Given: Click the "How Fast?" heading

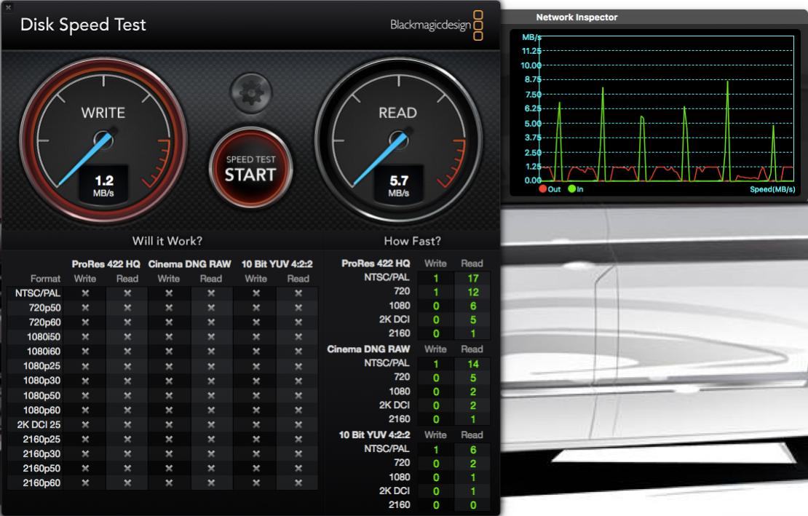Looking at the screenshot, I should tap(412, 241).
